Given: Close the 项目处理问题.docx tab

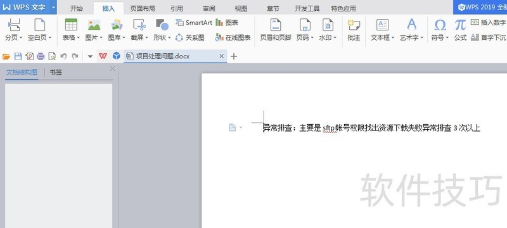Looking at the screenshot, I should 221,56.
